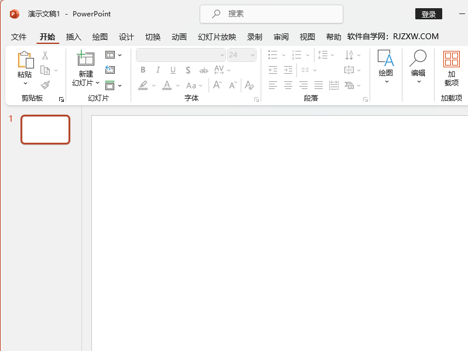
Task: Toggle Strikethrough formatting
Action: pos(204,70)
